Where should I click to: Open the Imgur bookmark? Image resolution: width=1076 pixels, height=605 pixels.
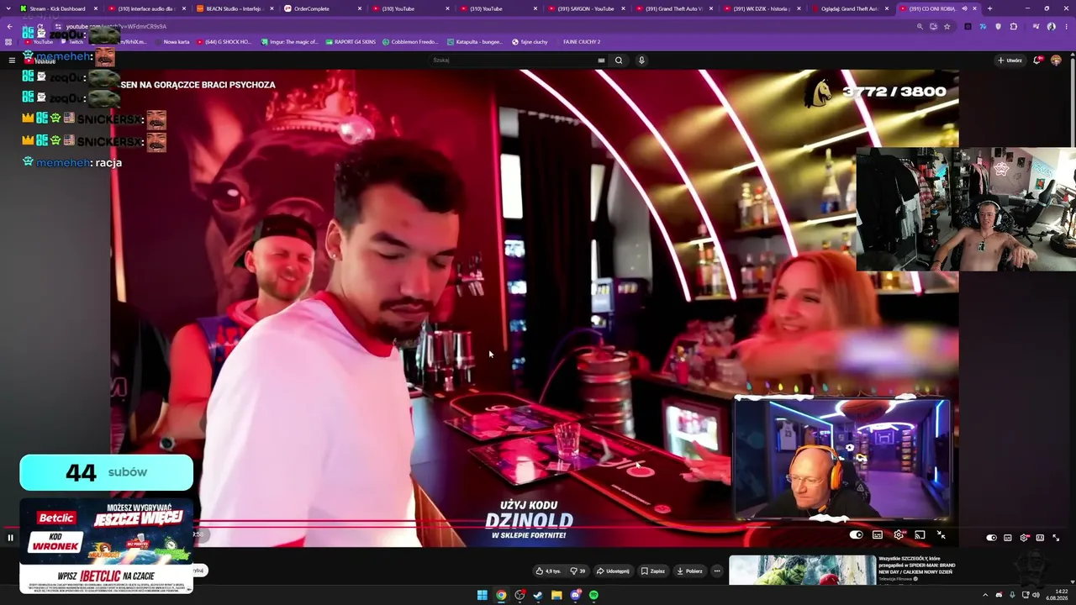click(x=290, y=41)
